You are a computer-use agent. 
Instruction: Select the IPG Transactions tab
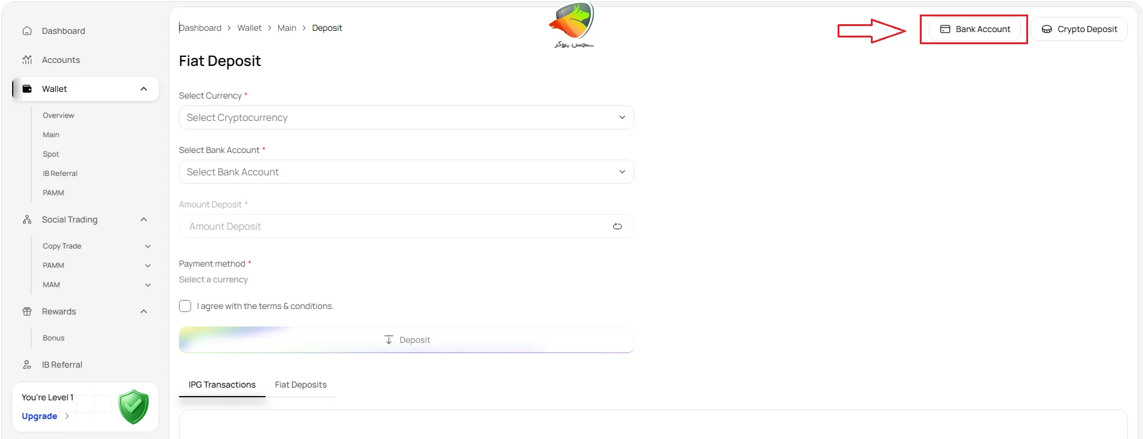click(221, 385)
